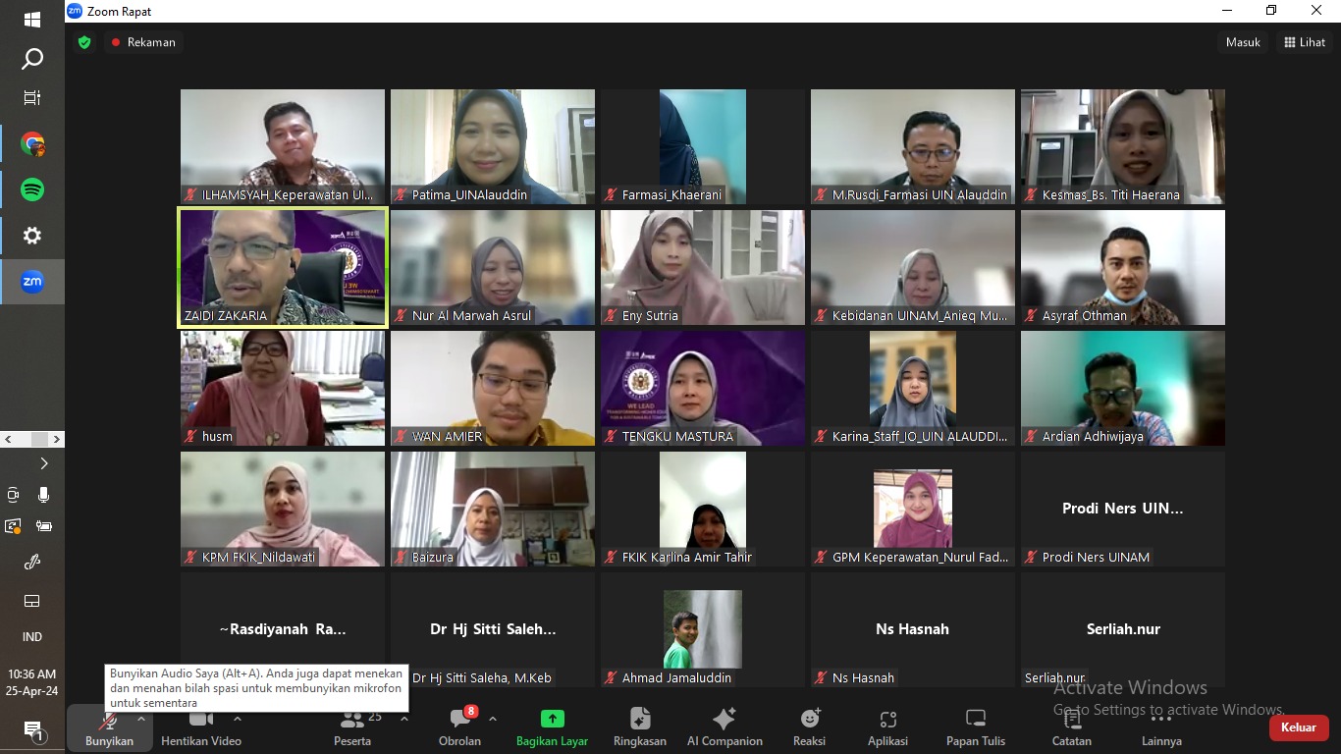
Task: Click the name label Asyraf Othman
Action: click(1084, 316)
